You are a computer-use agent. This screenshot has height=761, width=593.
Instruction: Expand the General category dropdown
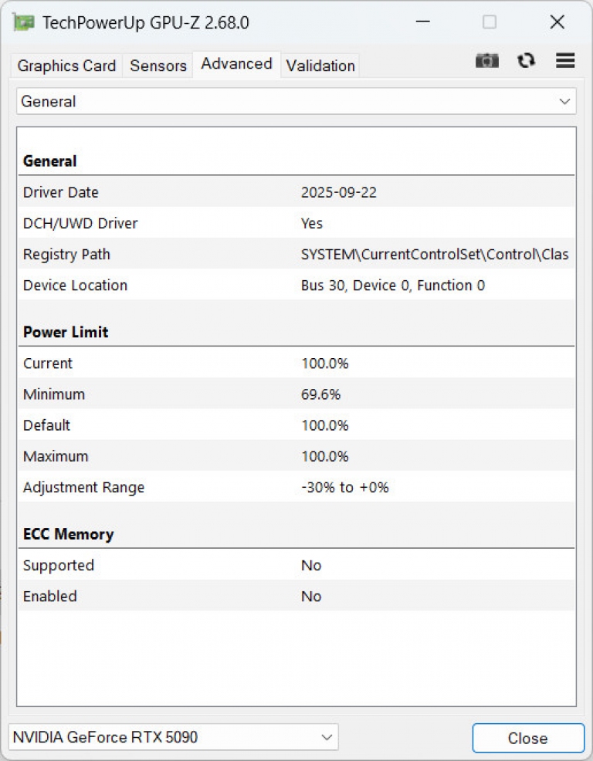pos(296,101)
